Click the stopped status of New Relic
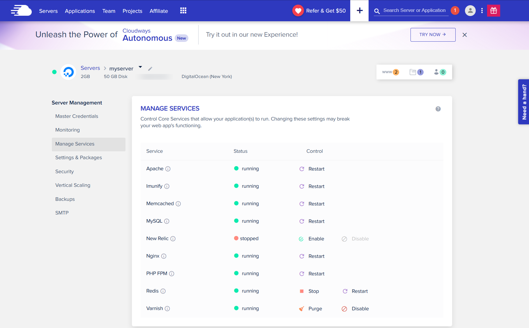Image resolution: width=529 pixels, height=328 pixels. pyautogui.click(x=246, y=239)
